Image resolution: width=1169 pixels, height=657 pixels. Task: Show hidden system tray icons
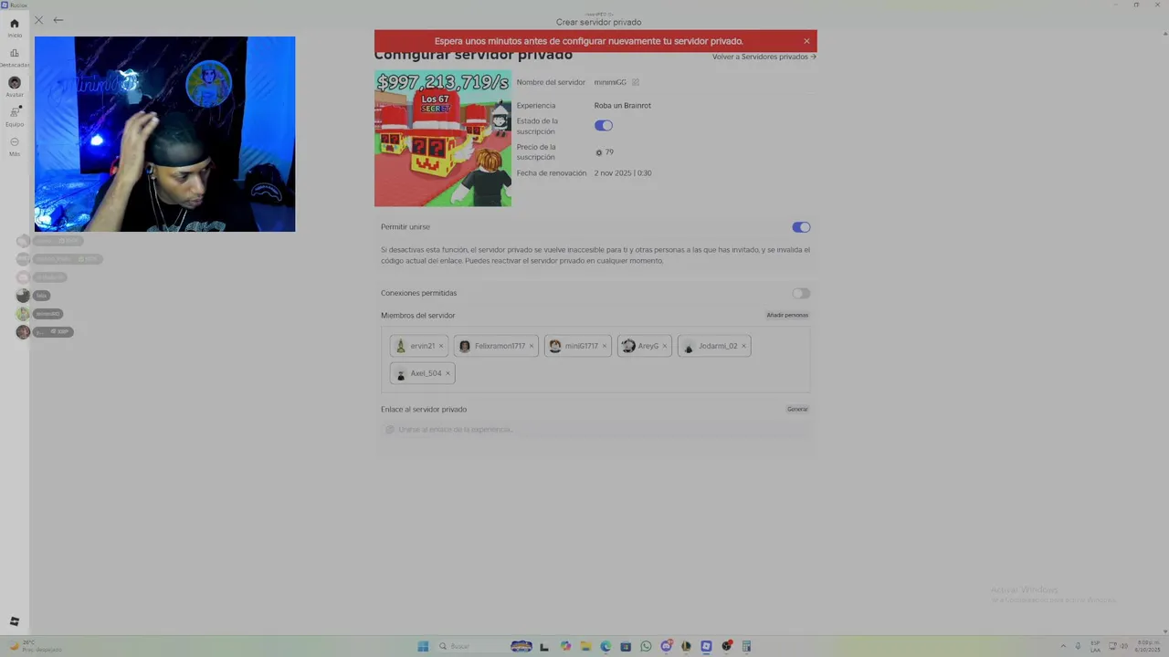pos(1063,646)
